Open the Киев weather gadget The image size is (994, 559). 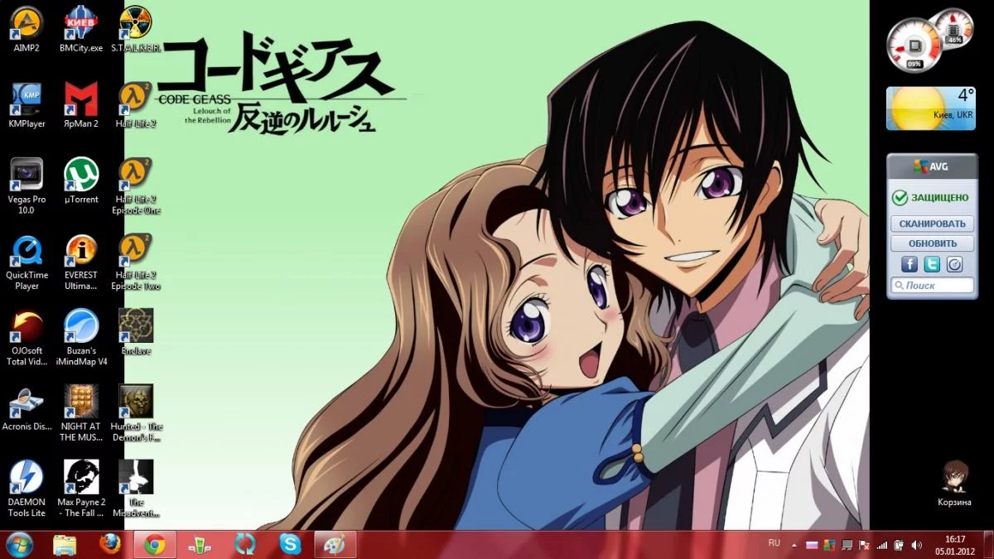coord(930,108)
